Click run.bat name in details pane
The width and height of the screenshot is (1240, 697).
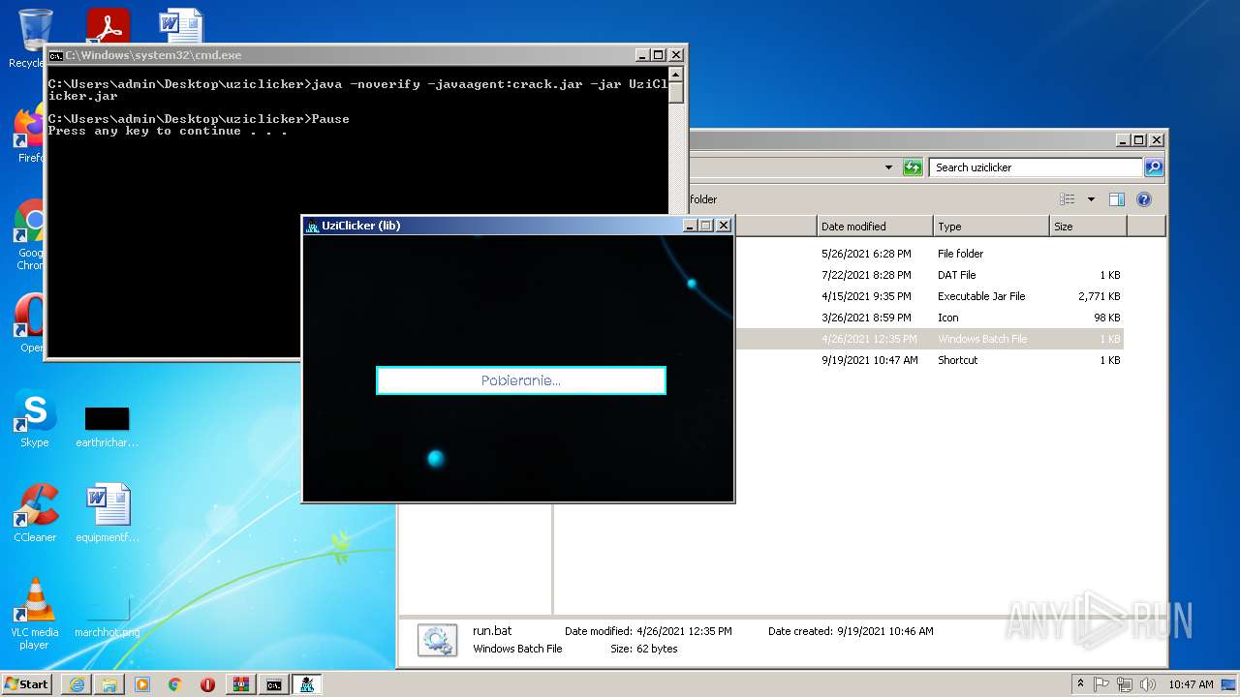pyautogui.click(x=492, y=631)
